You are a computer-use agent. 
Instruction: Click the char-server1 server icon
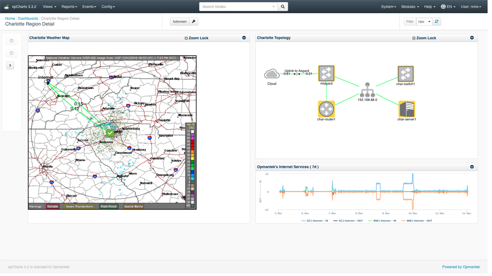pos(410,109)
